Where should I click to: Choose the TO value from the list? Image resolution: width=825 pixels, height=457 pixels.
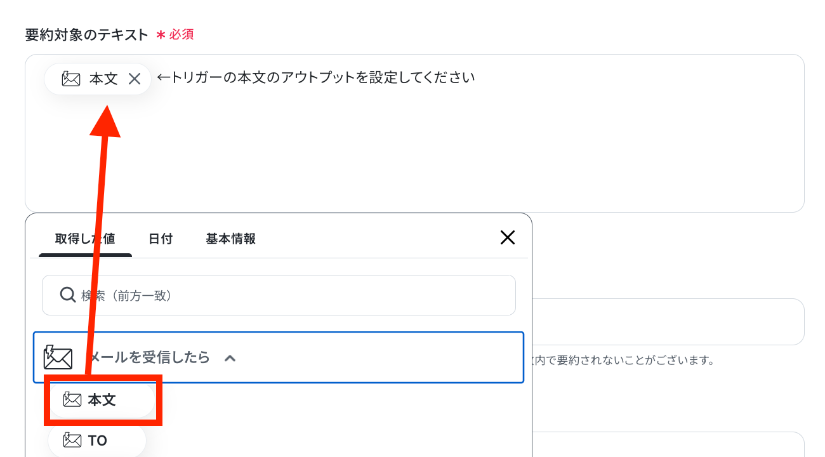pos(97,440)
